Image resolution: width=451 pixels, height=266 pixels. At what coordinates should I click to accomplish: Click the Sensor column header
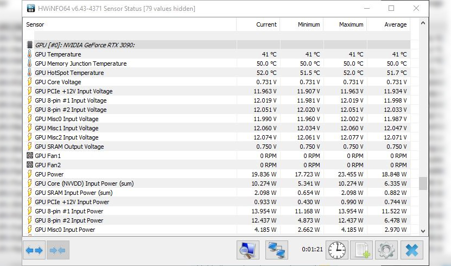pyautogui.click(x=129, y=24)
